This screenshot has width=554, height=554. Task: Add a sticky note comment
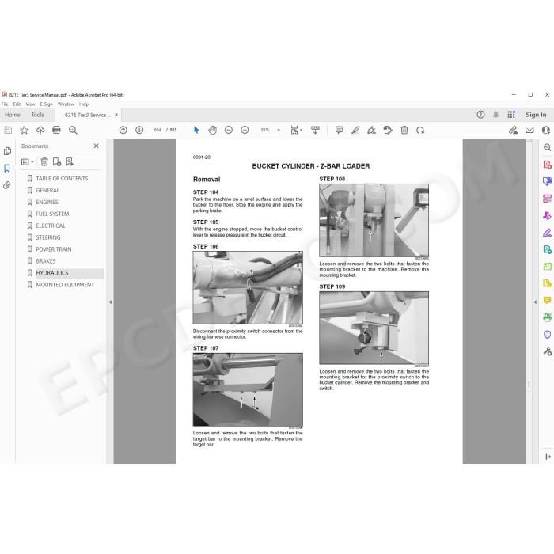[x=340, y=130]
